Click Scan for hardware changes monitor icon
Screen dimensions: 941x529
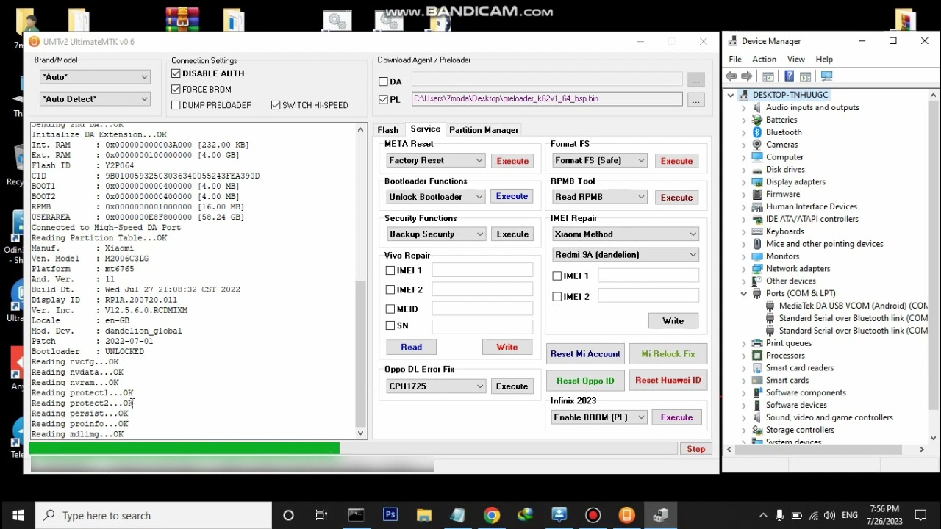(x=826, y=76)
